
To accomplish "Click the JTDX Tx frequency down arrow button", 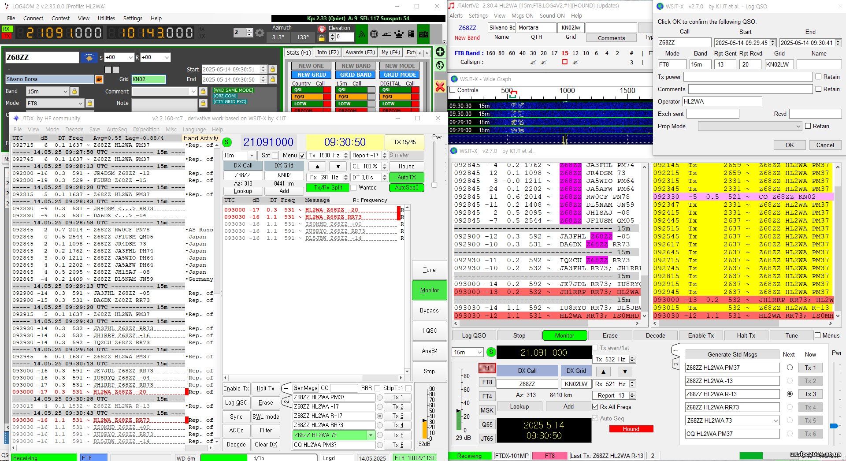I will coord(338,166).
